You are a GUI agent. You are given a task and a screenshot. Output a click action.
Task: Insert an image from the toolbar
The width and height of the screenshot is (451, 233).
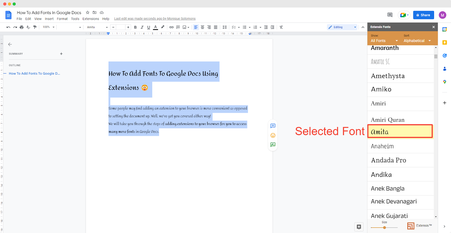pyautogui.click(x=184, y=27)
